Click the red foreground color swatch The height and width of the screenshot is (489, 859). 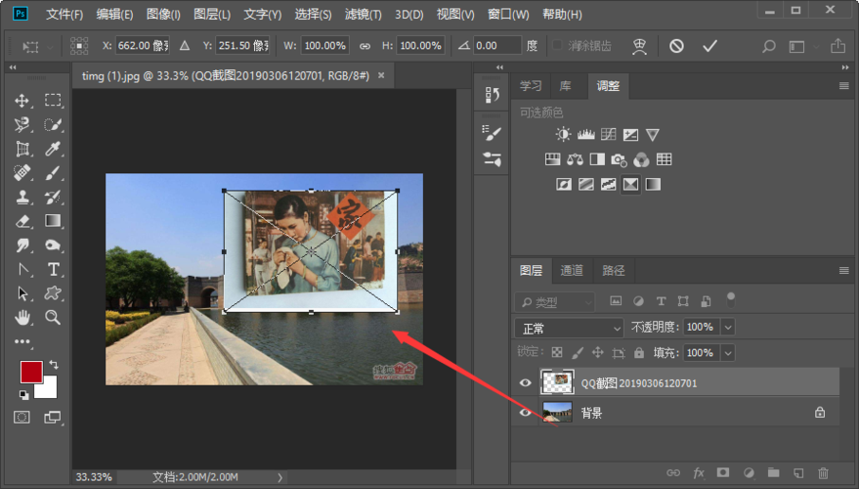(x=31, y=373)
